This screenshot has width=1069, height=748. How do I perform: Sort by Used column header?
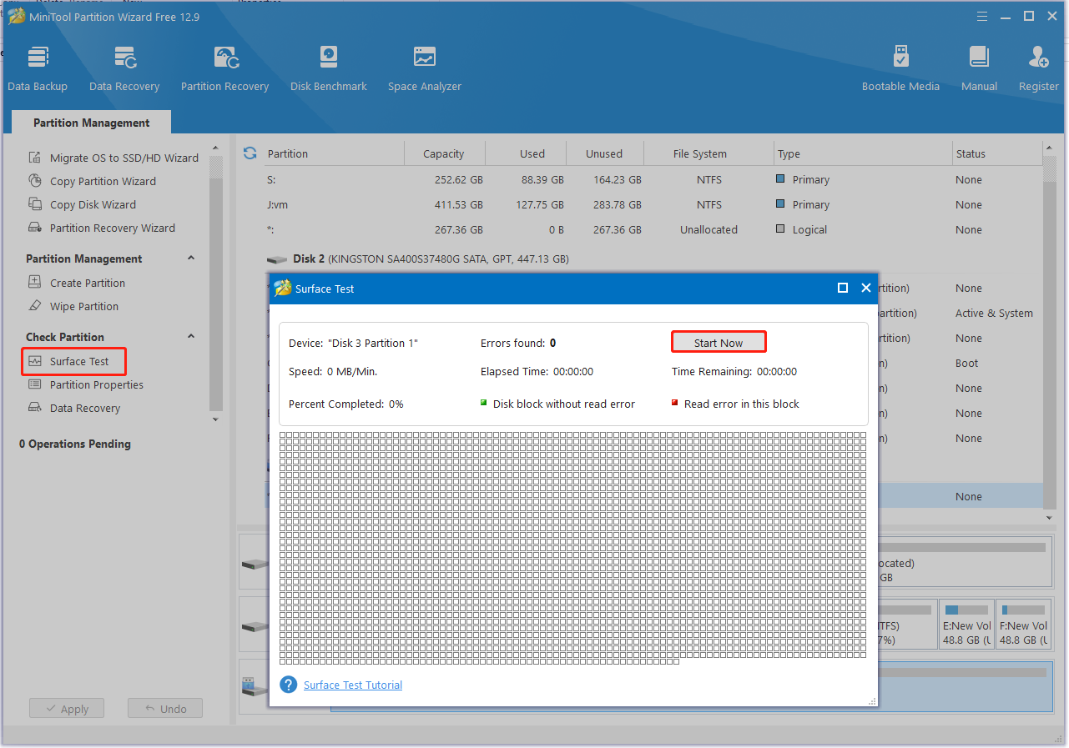coord(532,153)
